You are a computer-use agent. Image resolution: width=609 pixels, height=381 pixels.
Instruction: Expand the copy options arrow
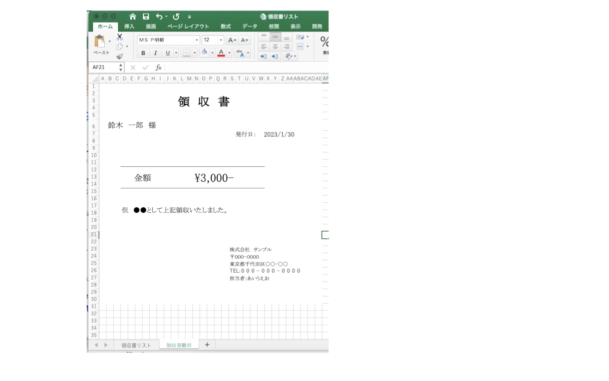127,46
